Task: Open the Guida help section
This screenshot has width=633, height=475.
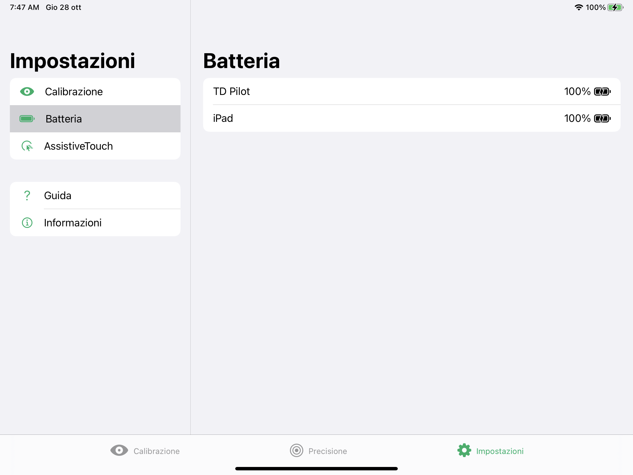Action: coord(58,195)
